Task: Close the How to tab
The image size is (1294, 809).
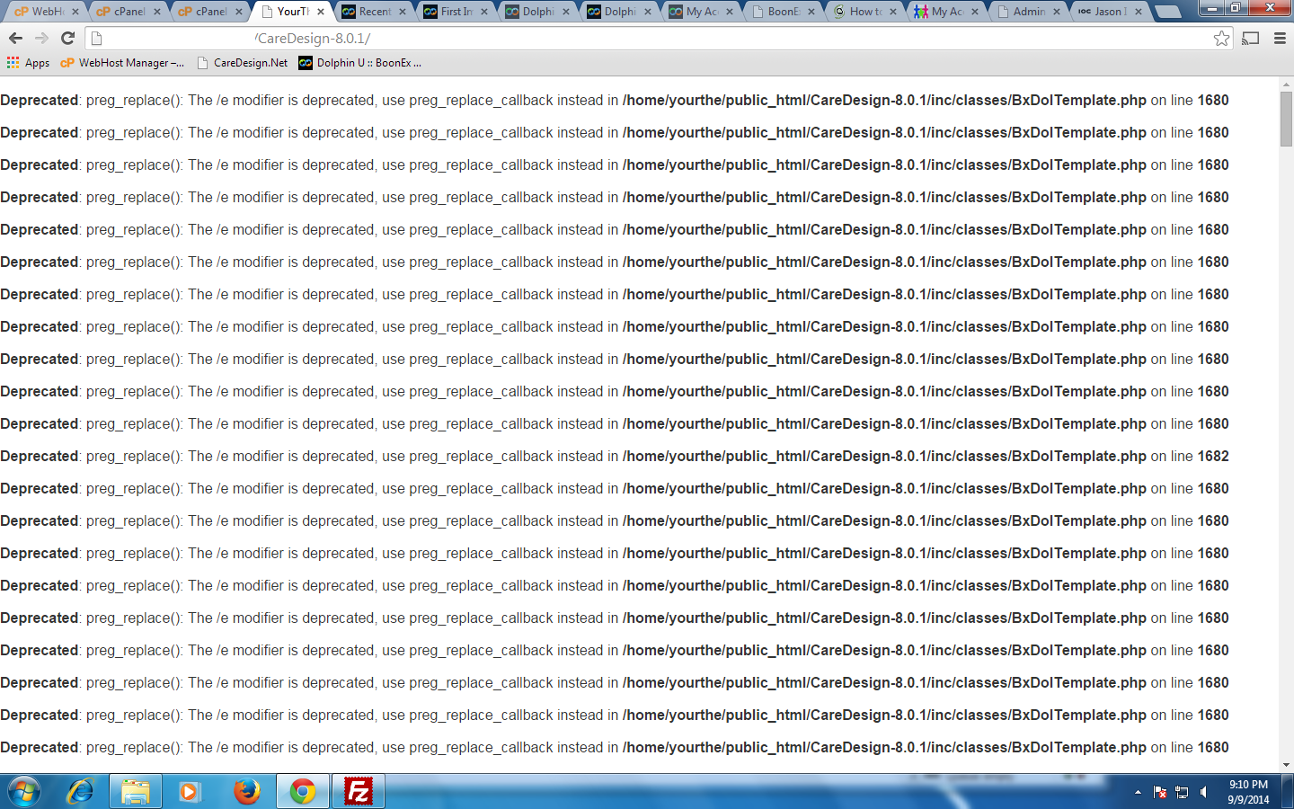Action: pos(893,12)
